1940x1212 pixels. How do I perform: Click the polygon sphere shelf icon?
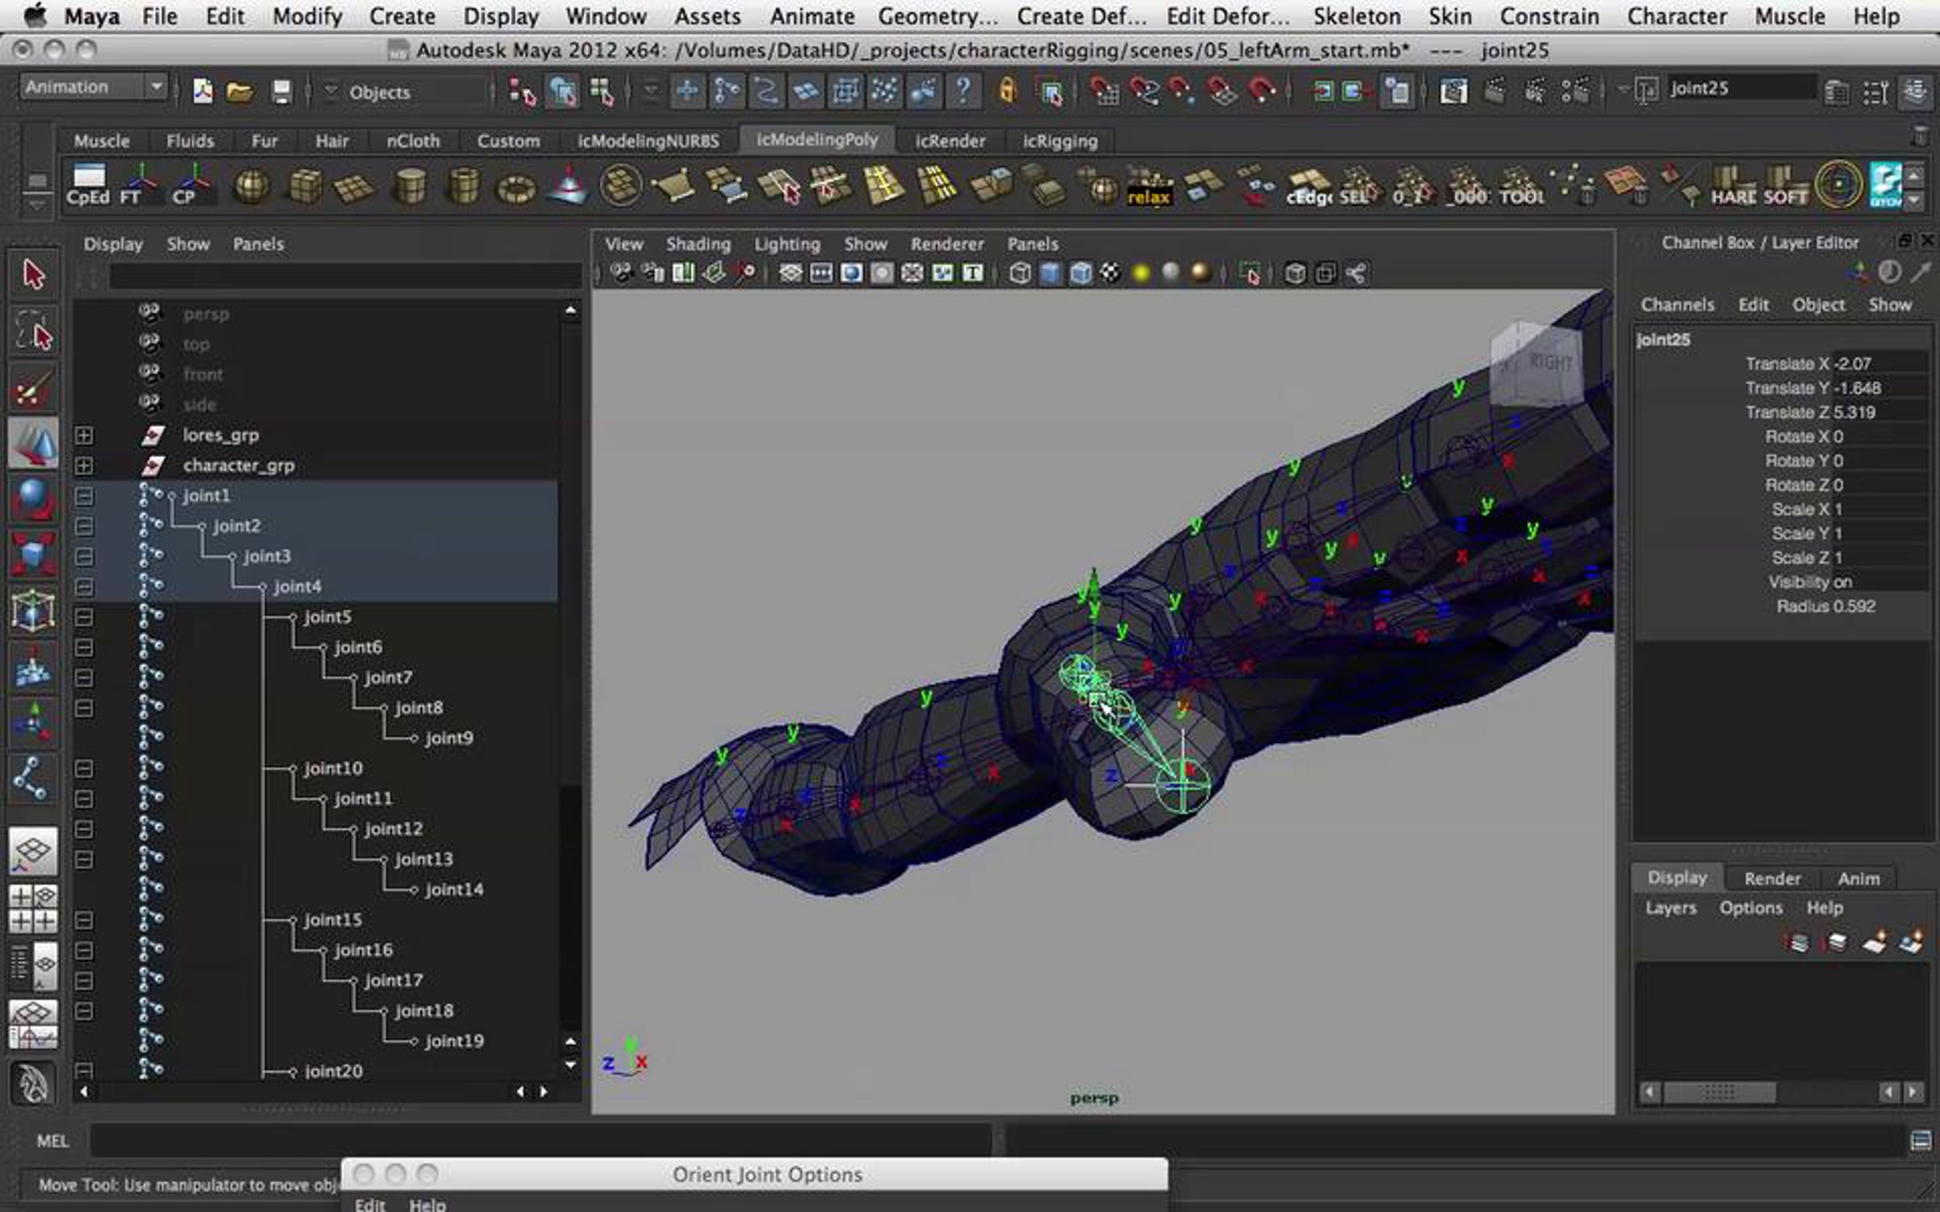[251, 187]
